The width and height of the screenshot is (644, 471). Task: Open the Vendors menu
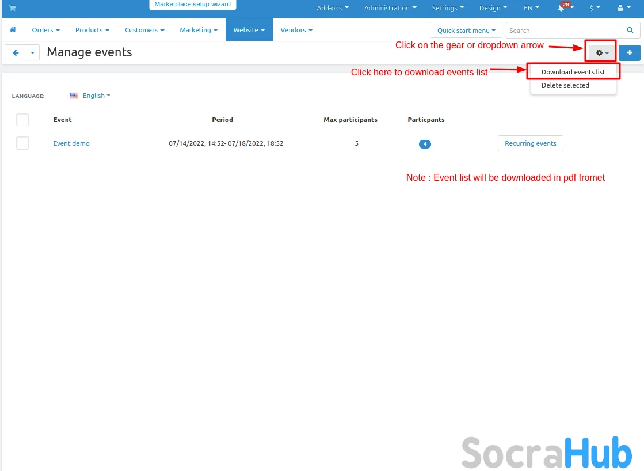pos(296,29)
